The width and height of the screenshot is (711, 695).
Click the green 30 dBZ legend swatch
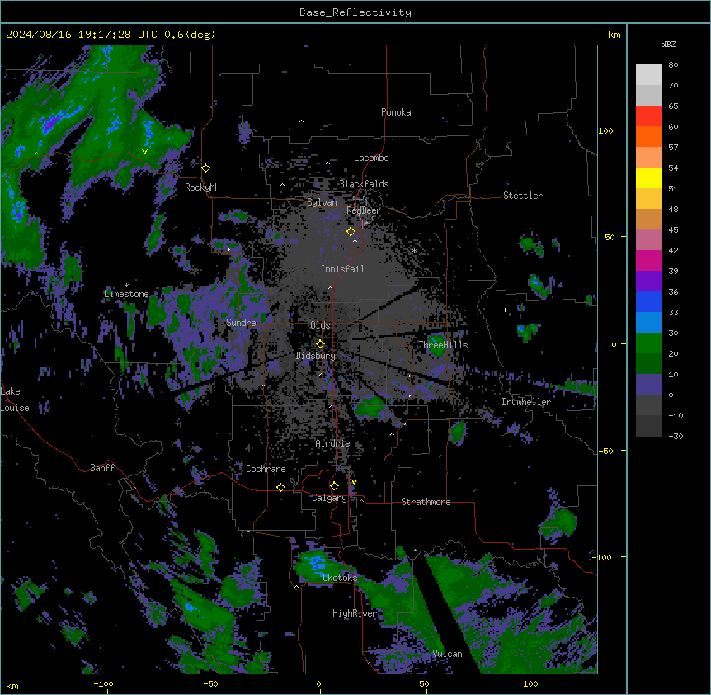coord(648,343)
